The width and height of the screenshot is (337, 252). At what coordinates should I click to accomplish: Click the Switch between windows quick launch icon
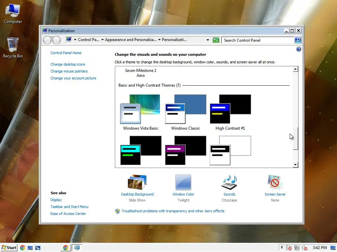[x=38, y=248]
